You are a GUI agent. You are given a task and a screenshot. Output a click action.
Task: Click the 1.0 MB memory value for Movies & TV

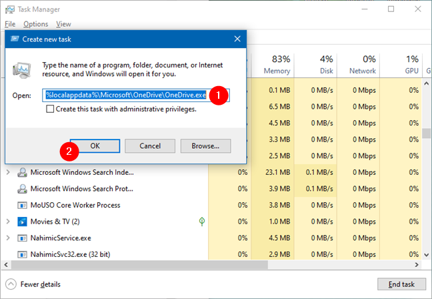click(279, 222)
